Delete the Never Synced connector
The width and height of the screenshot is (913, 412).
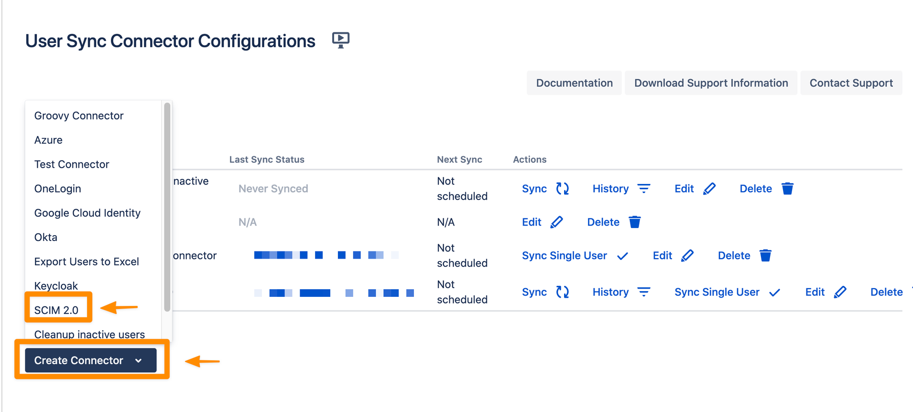click(x=756, y=189)
